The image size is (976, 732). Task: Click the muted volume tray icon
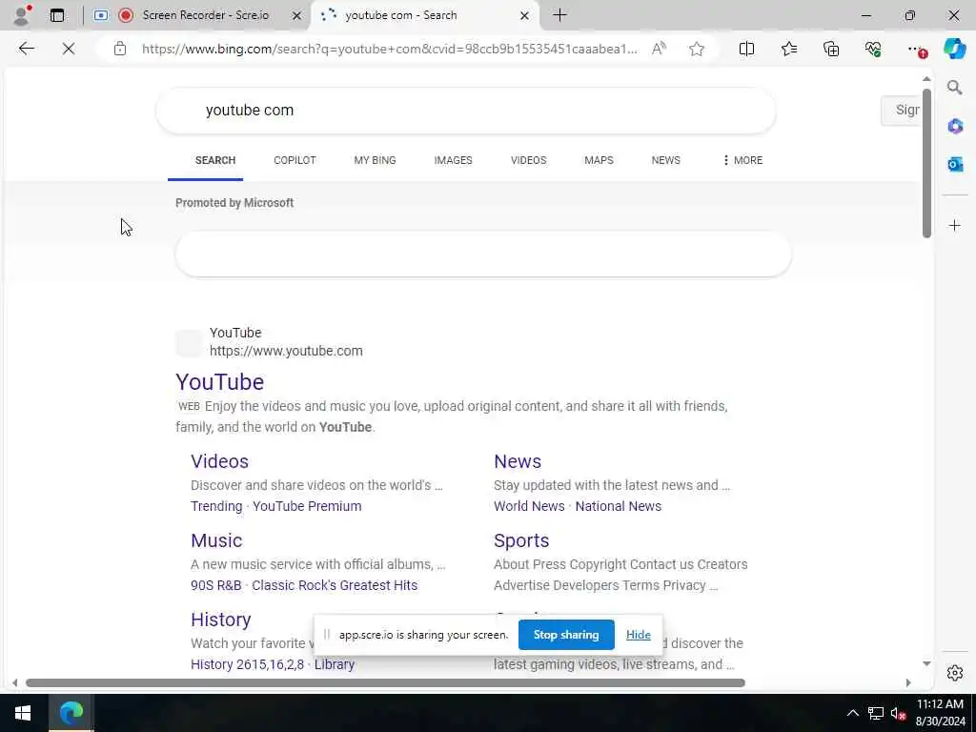coord(898,713)
